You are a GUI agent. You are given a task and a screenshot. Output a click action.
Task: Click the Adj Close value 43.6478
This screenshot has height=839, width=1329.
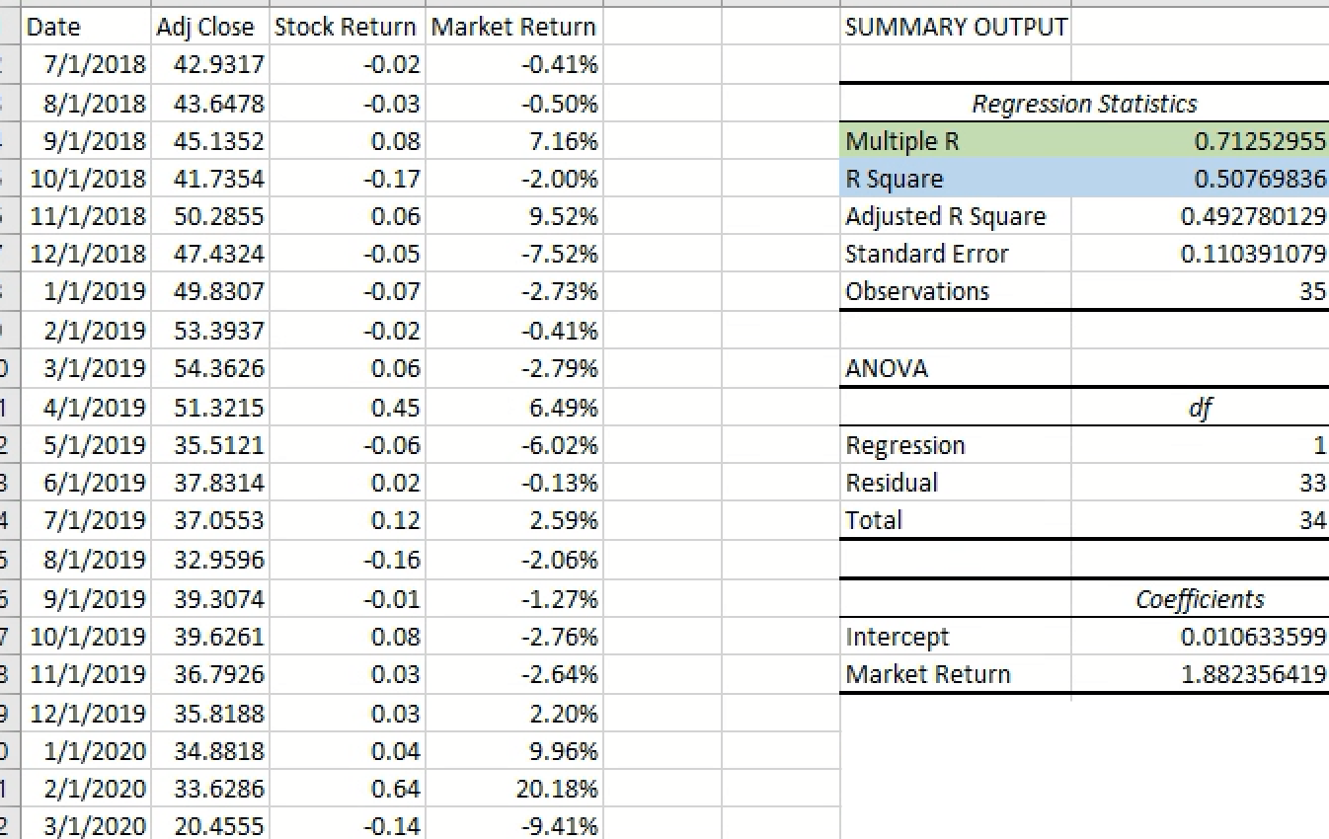click(209, 104)
